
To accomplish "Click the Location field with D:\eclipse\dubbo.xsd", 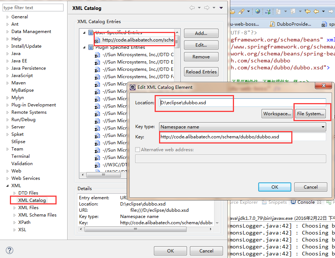I will (242, 103).
